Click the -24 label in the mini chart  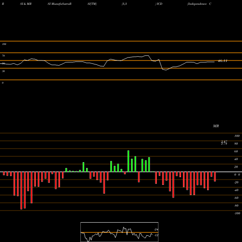[x=156, y=229]
